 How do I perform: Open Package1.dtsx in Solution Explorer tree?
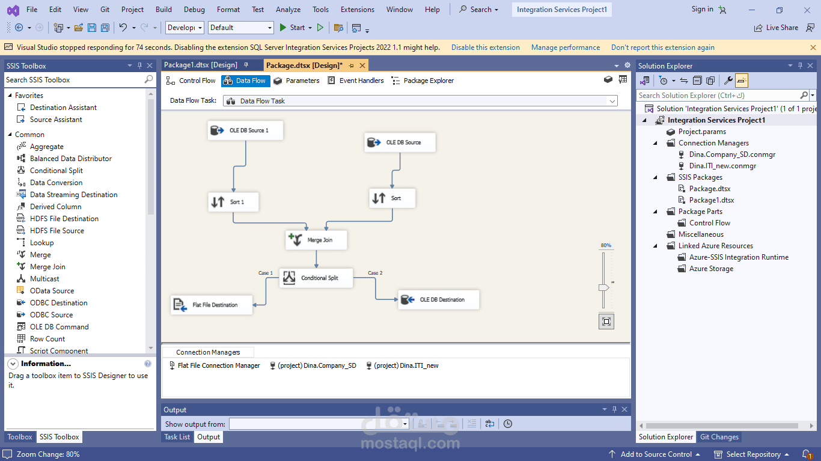[x=712, y=200]
